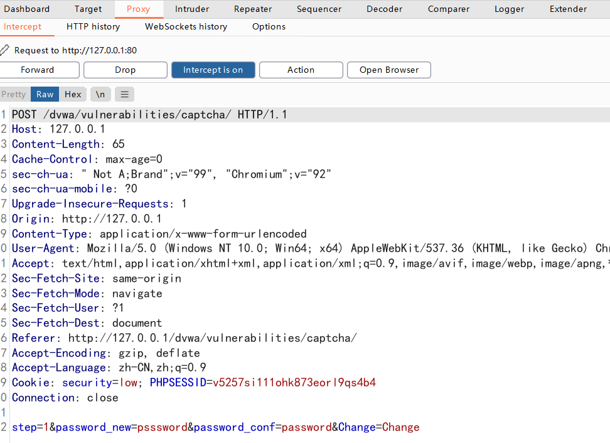
Task: Switch the request view to Hex
Action: coord(72,94)
